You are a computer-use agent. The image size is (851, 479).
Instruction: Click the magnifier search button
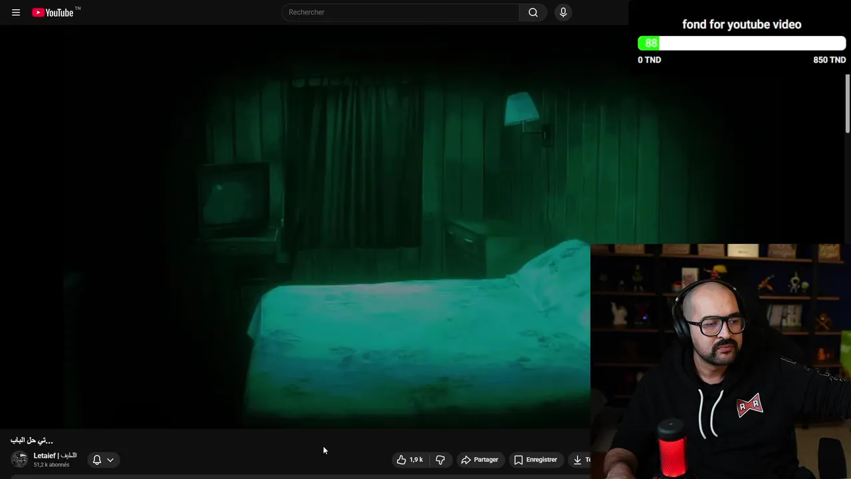point(533,12)
